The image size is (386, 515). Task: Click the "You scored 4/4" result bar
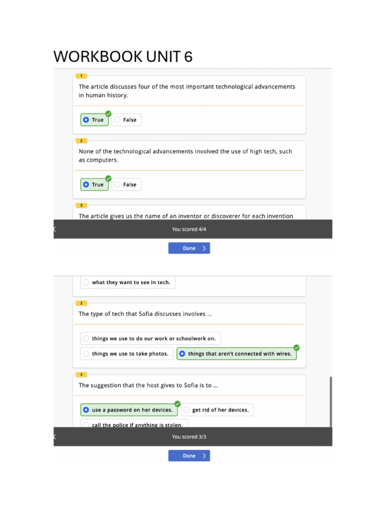189,229
